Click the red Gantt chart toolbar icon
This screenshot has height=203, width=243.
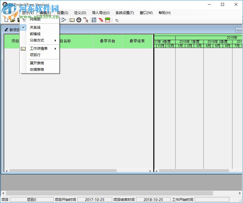coord(100,20)
